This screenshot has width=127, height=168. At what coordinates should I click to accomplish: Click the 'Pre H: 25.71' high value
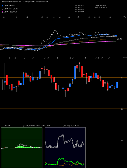tap(79, 8)
